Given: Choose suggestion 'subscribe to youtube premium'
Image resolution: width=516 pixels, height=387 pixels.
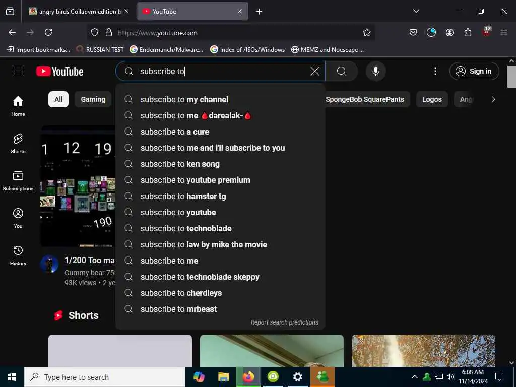Looking at the screenshot, I should (220, 180).
